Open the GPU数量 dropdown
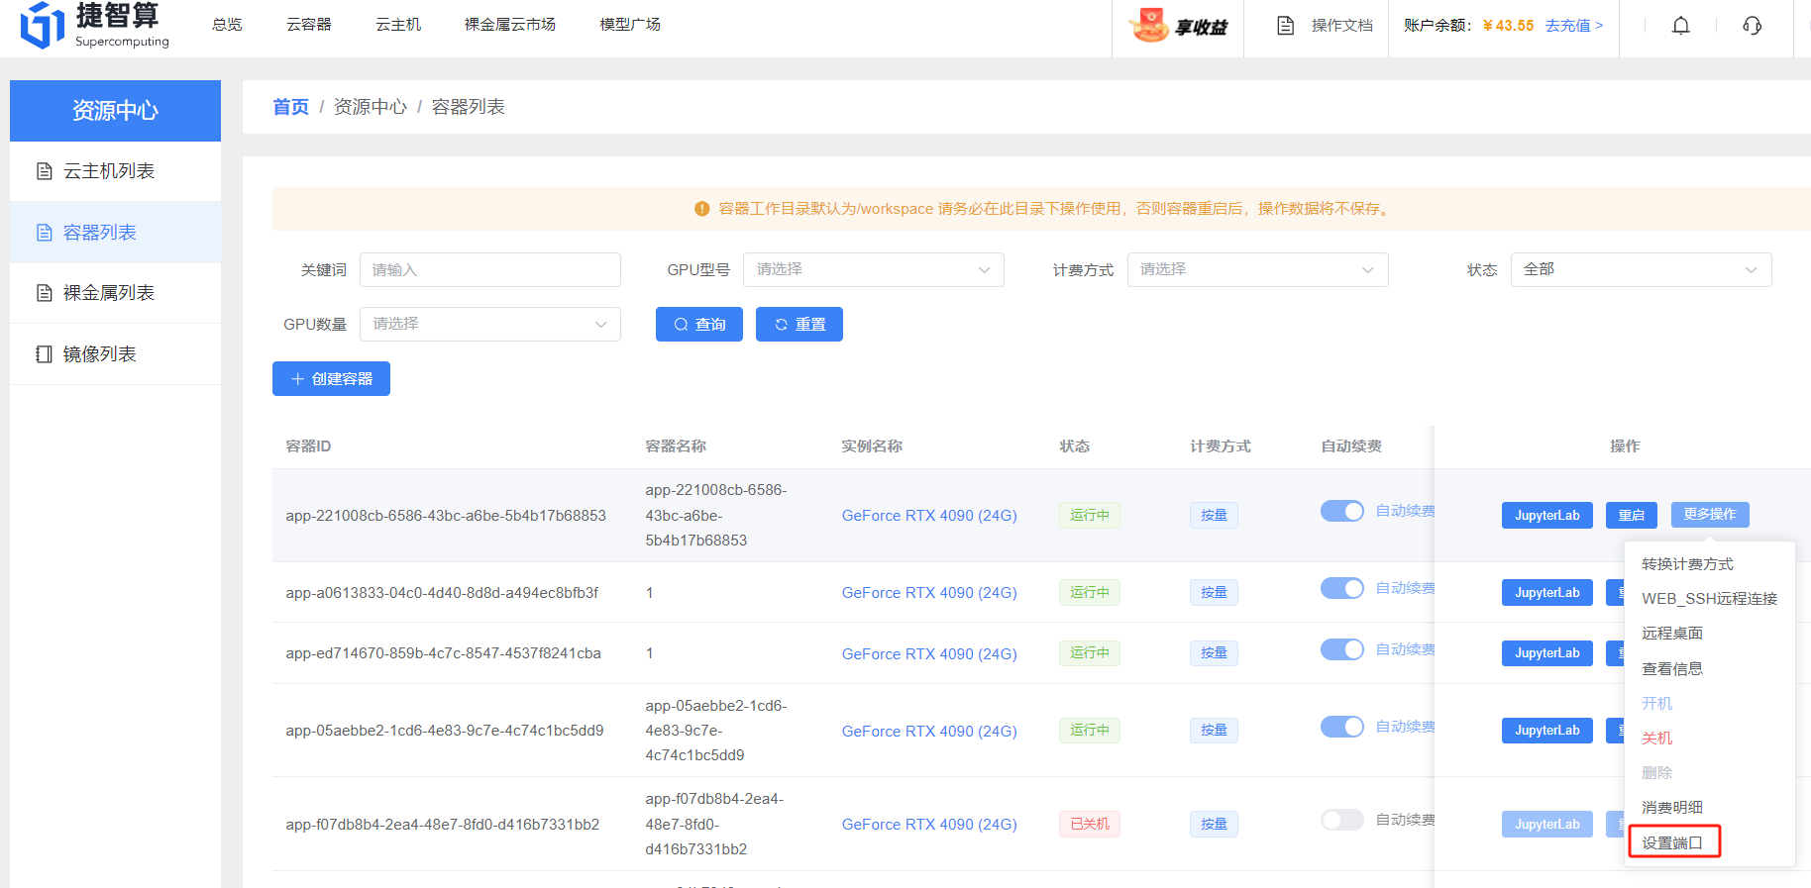Viewport: 1811px width, 888px height. pyautogui.click(x=490, y=324)
